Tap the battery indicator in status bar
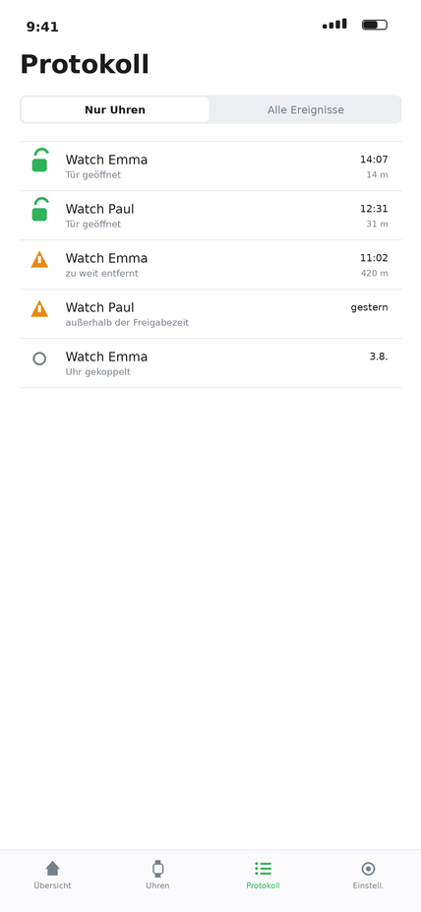Viewport: 421px width, 912px height. click(375, 25)
